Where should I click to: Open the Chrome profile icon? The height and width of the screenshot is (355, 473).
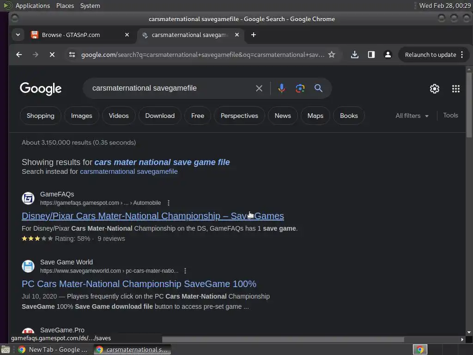point(388,55)
